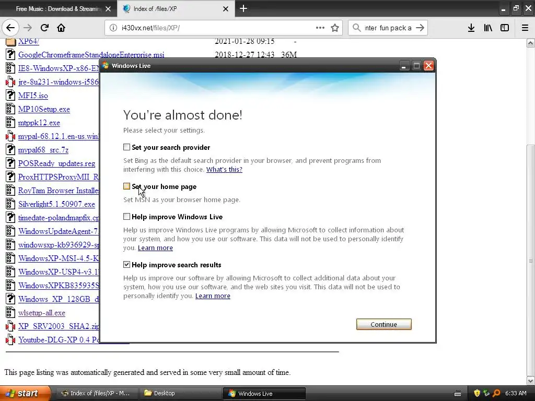535x401 pixels.
Task: Open MFI5.iso link
Action: coord(33,96)
